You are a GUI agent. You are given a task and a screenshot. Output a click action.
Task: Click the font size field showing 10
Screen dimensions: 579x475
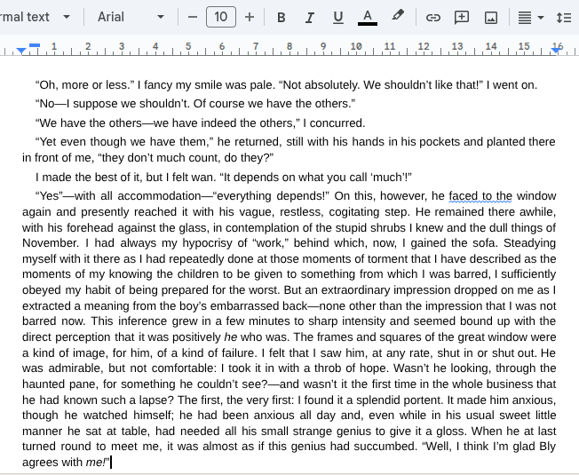[221, 17]
